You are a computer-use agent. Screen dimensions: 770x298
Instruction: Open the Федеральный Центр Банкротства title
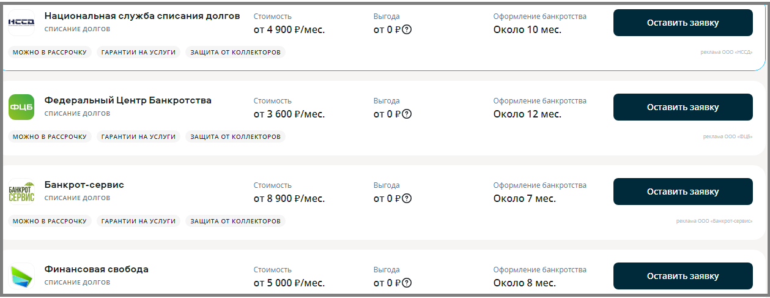tap(128, 100)
